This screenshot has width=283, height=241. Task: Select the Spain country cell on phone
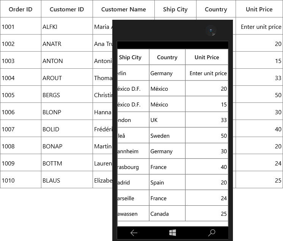pyautogui.click(x=167, y=182)
